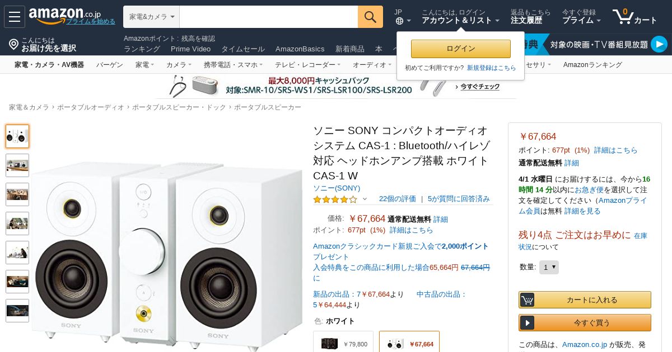Open the shopping cart icon

click(623, 17)
